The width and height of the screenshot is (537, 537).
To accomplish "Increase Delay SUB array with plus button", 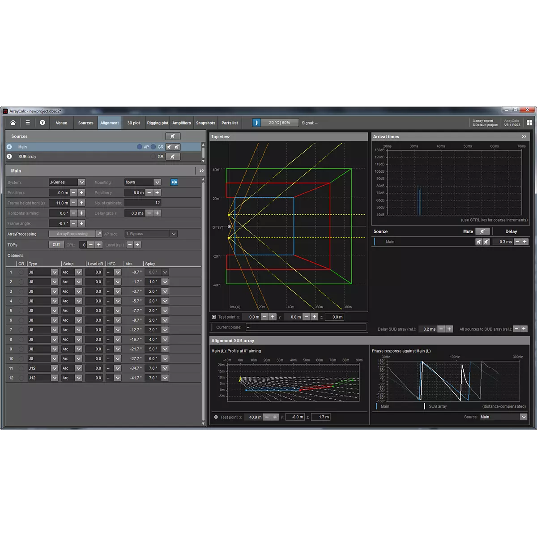I will pos(449,329).
